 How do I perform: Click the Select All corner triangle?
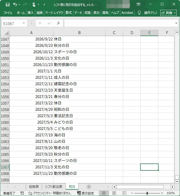[6, 33]
